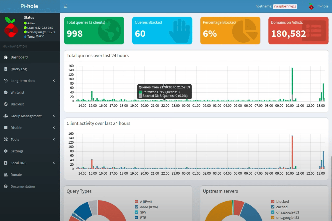Click the Donate icon in sidebar

click(x=6, y=175)
